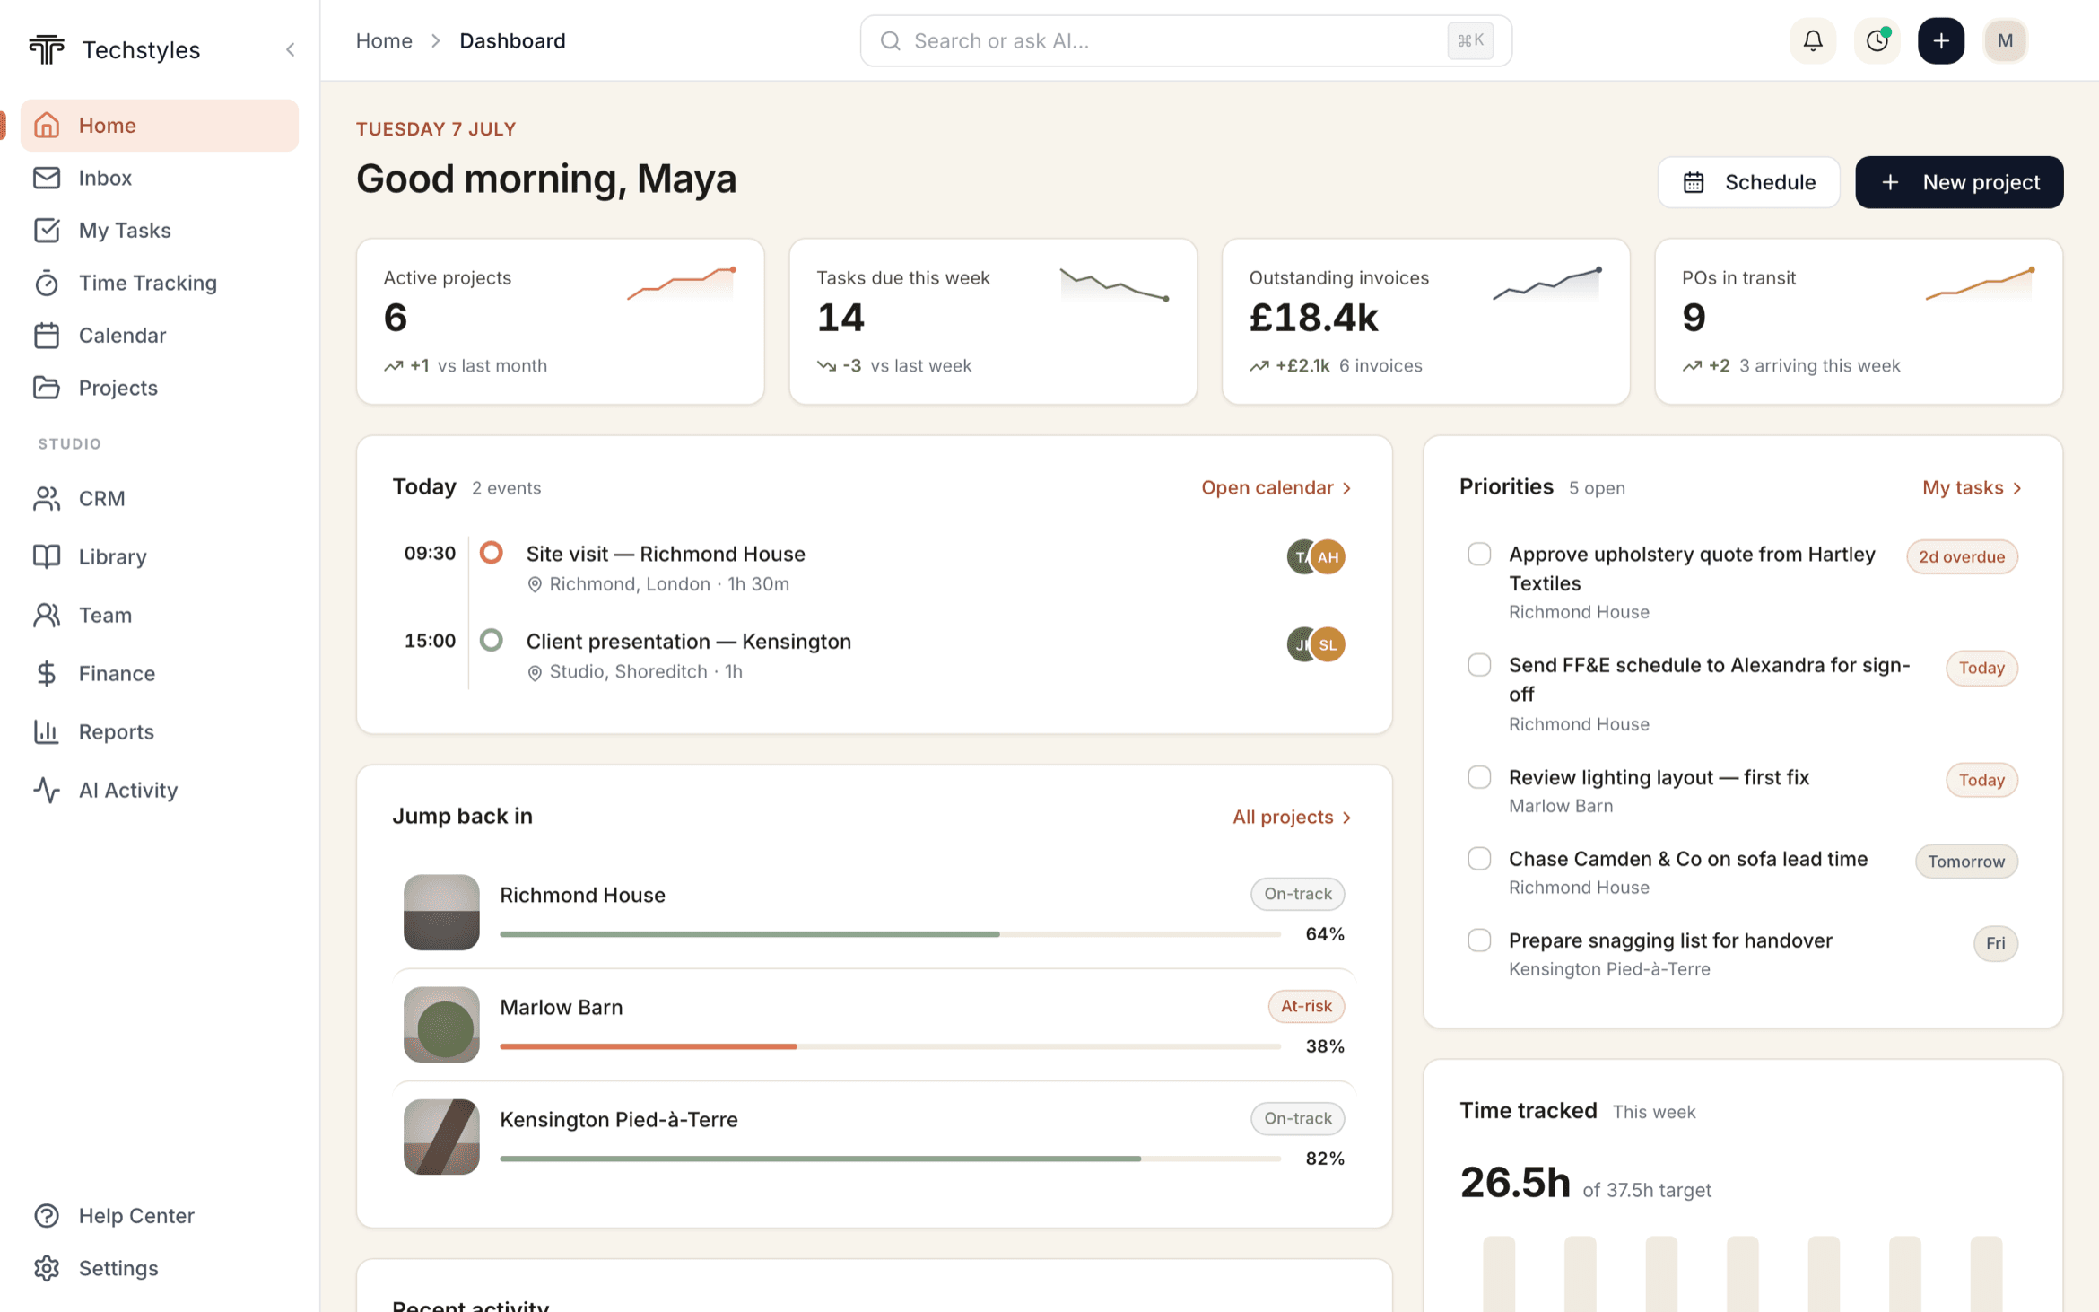Open the My tasks link
Image resolution: width=2099 pixels, height=1312 pixels.
[x=1963, y=487]
